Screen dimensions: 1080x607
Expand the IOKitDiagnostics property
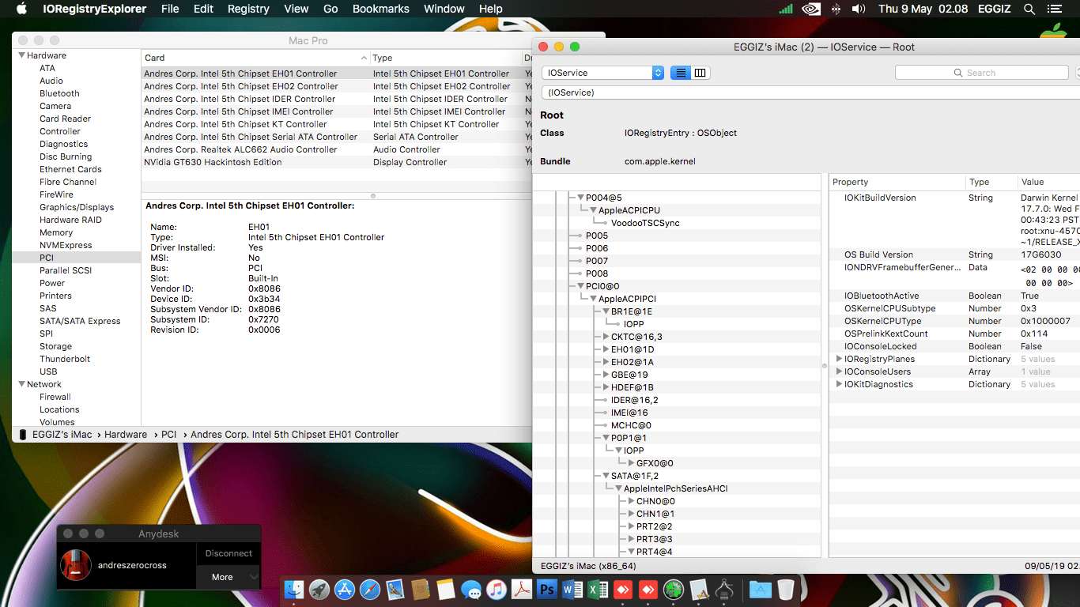pyautogui.click(x=839, y=384)
